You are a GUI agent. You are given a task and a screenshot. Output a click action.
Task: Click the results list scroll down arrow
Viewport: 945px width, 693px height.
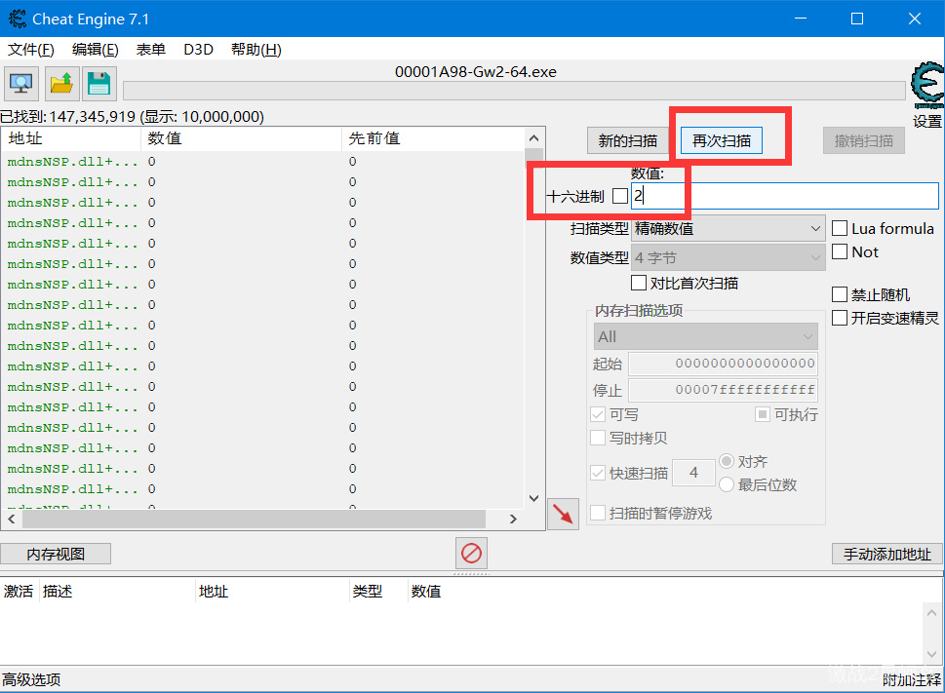click(x=533, y=498)
